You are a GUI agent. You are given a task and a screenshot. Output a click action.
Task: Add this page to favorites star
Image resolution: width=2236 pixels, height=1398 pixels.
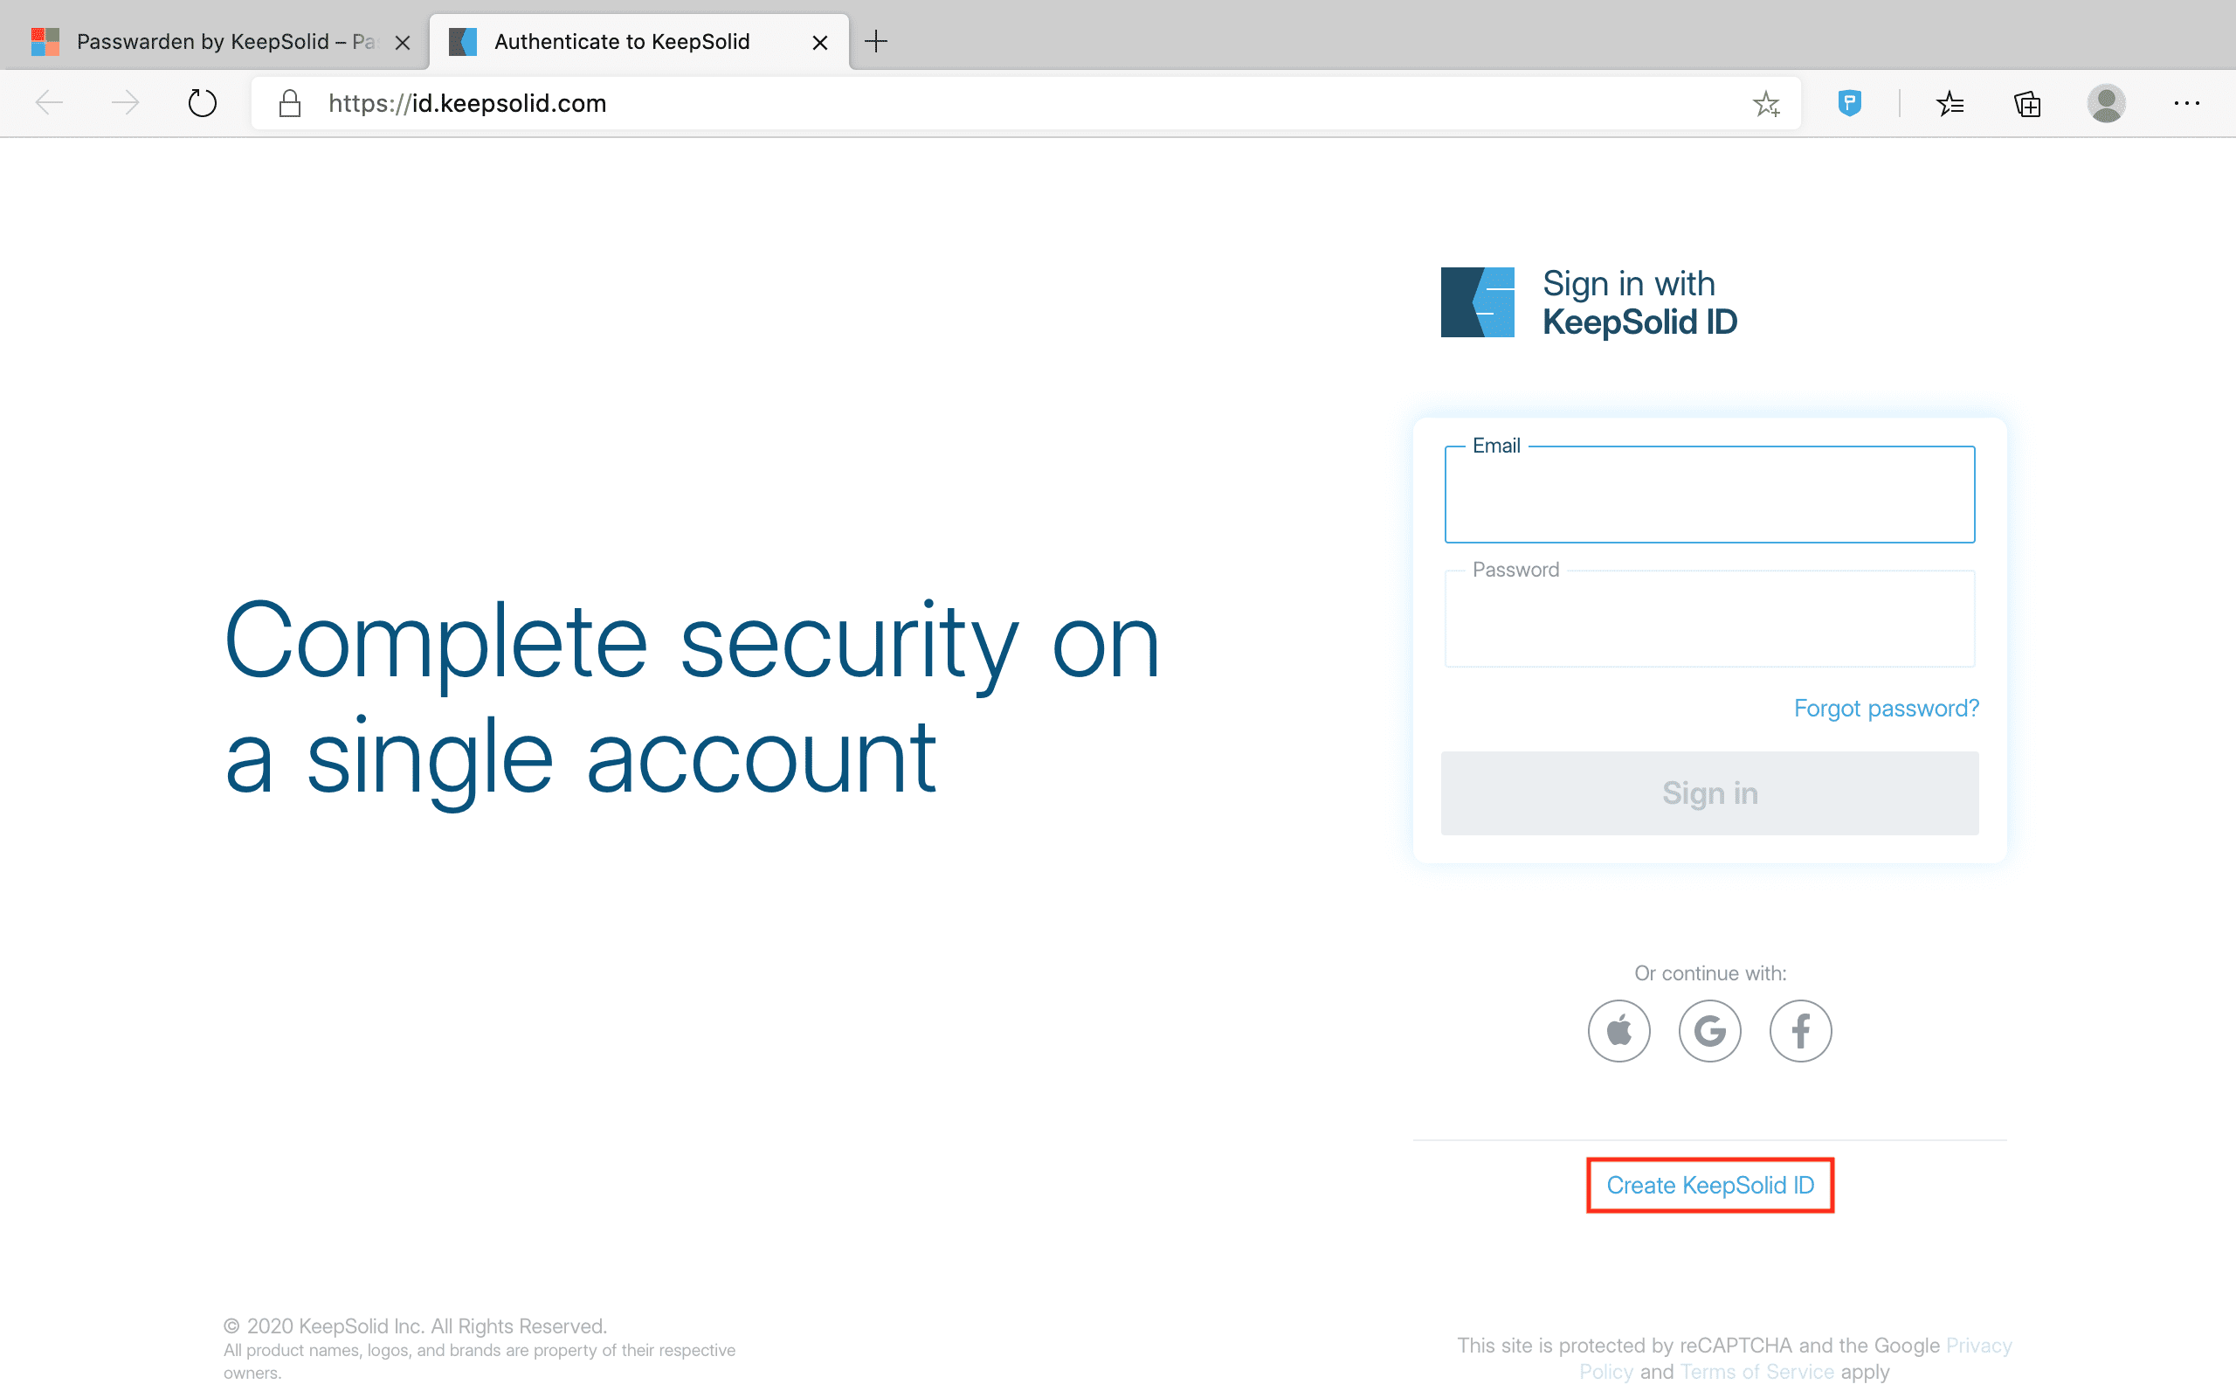coord(1766,104)
